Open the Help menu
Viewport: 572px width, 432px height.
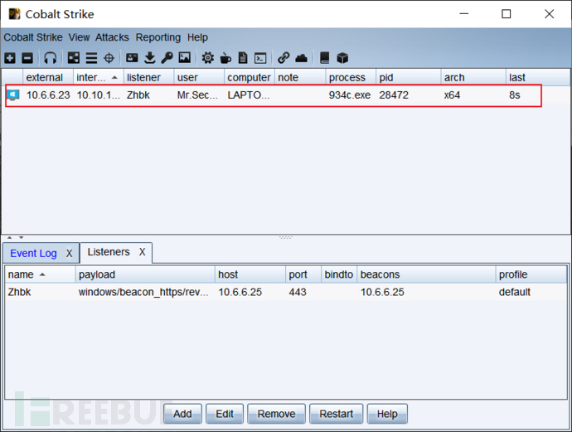click(197, 37)
